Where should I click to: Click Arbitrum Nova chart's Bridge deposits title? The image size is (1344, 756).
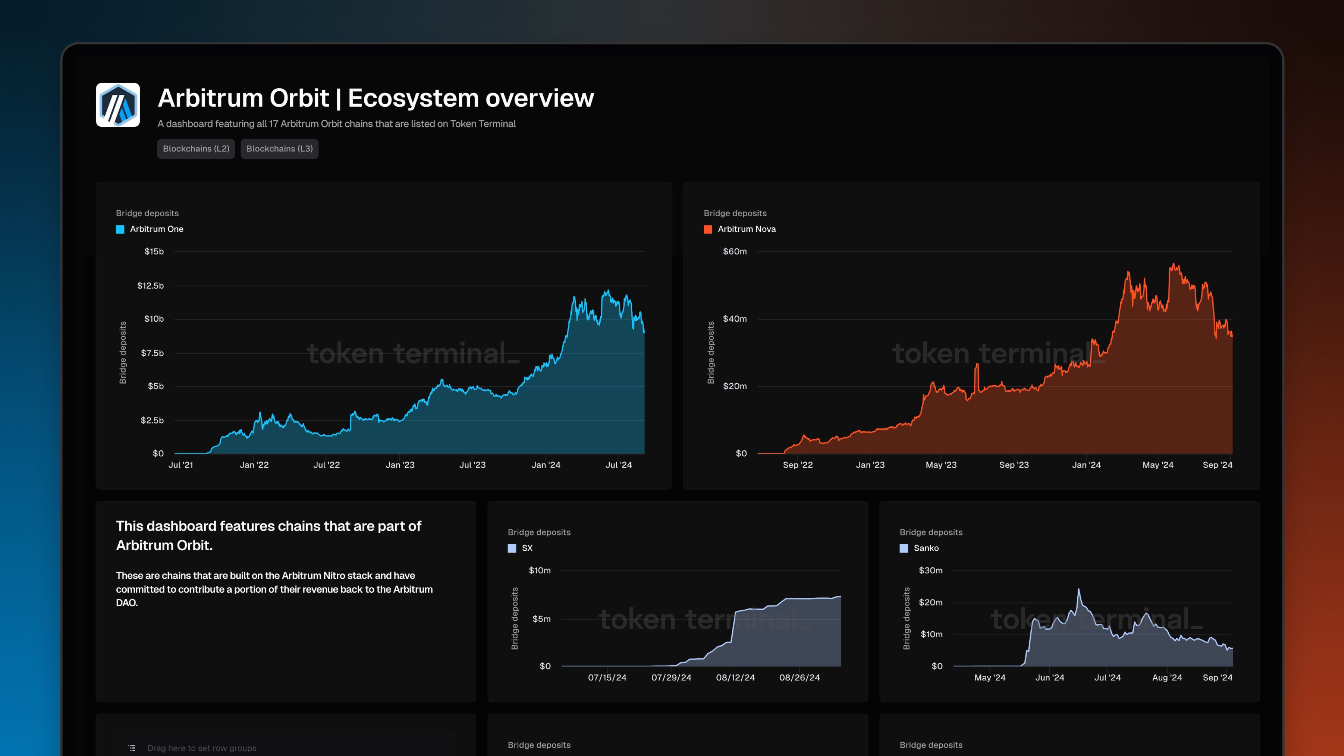pyautogui.click(x=735, y=213)
